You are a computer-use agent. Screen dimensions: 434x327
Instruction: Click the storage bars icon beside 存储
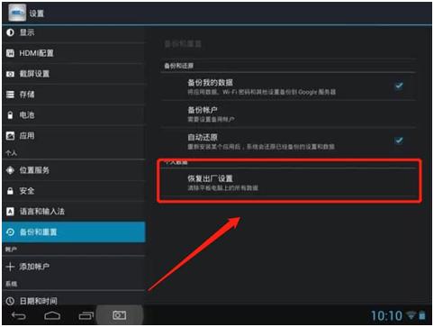pyautogui.click(x=10, y=95)
